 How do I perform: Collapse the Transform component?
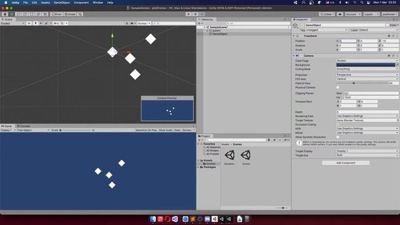click(294, 36)
